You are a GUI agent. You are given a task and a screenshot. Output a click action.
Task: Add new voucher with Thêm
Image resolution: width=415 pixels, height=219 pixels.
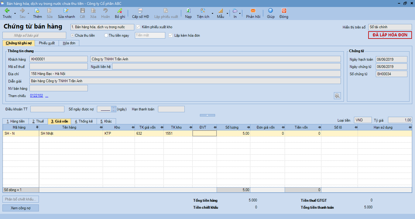coord(38,13)
